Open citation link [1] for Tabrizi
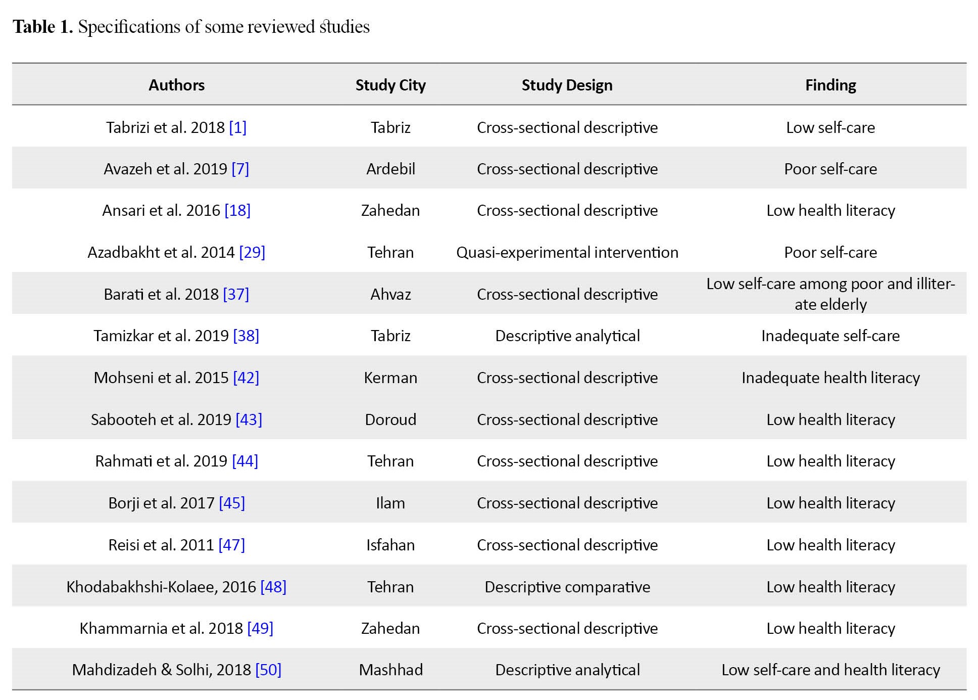The width and height of the screenshot is (978, 700). click(237, 127)
